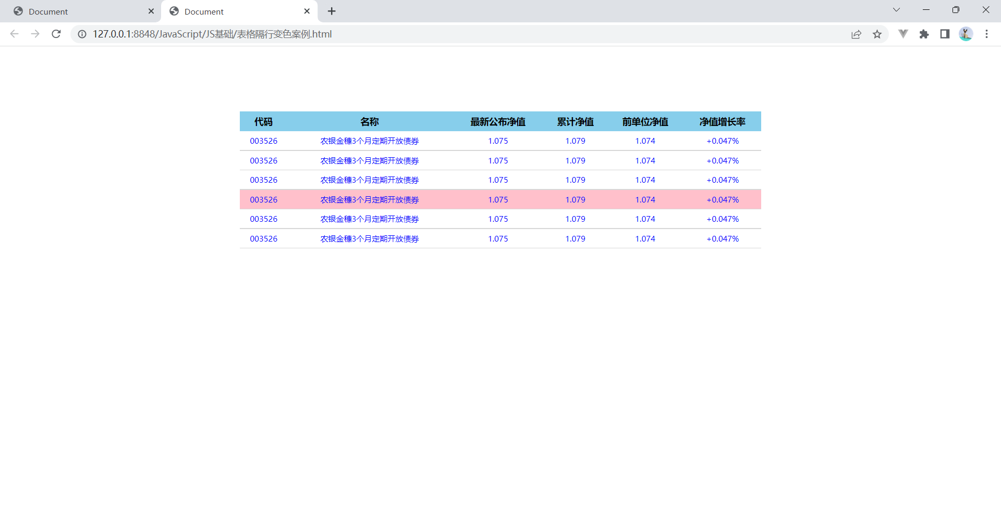Click the gray V-shaped extension icon
This screenshot has height=531, width=1001.
pos(903,34)
